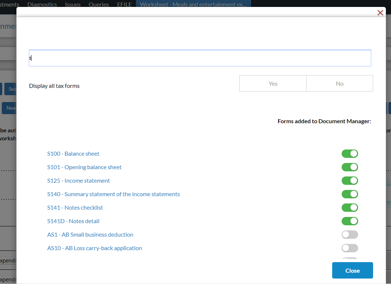Open AS1 - AB Small business deduction
Screen dimensions: 391x284
coord(90,235)
